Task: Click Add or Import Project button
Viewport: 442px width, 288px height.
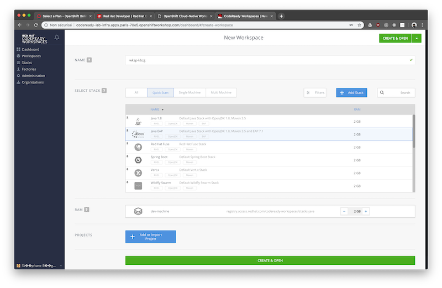Action: point(150,237)
